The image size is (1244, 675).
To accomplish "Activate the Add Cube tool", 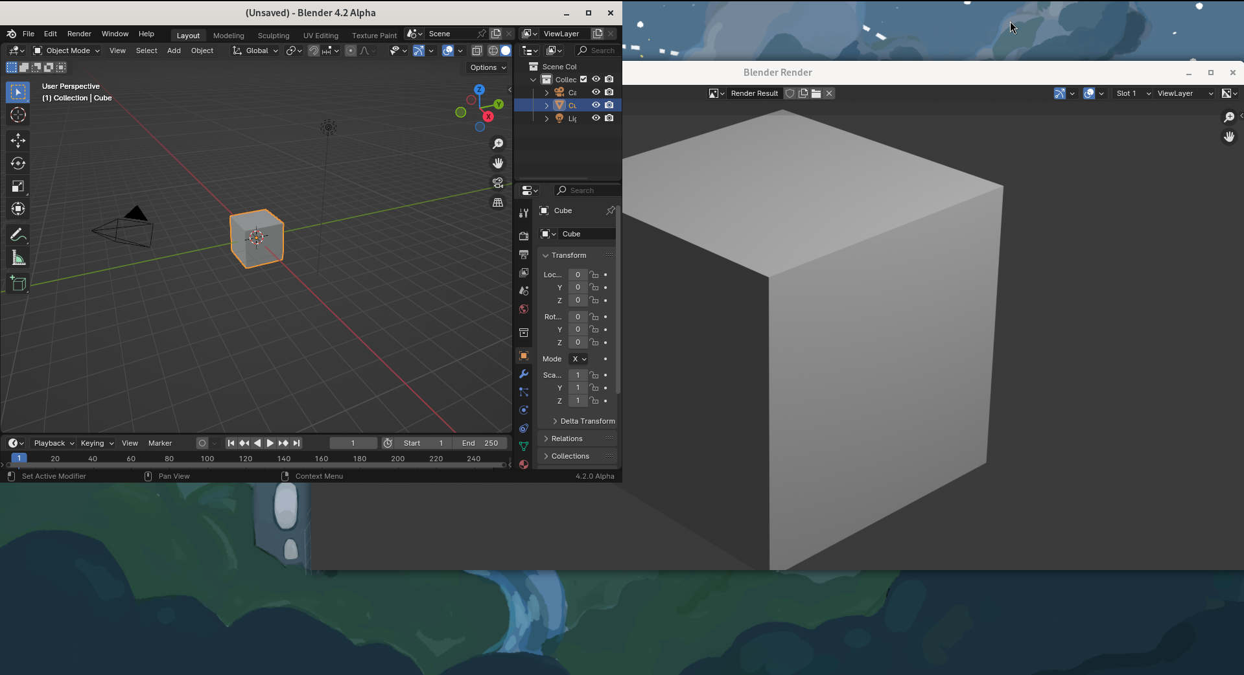I will tap(18, 284).
